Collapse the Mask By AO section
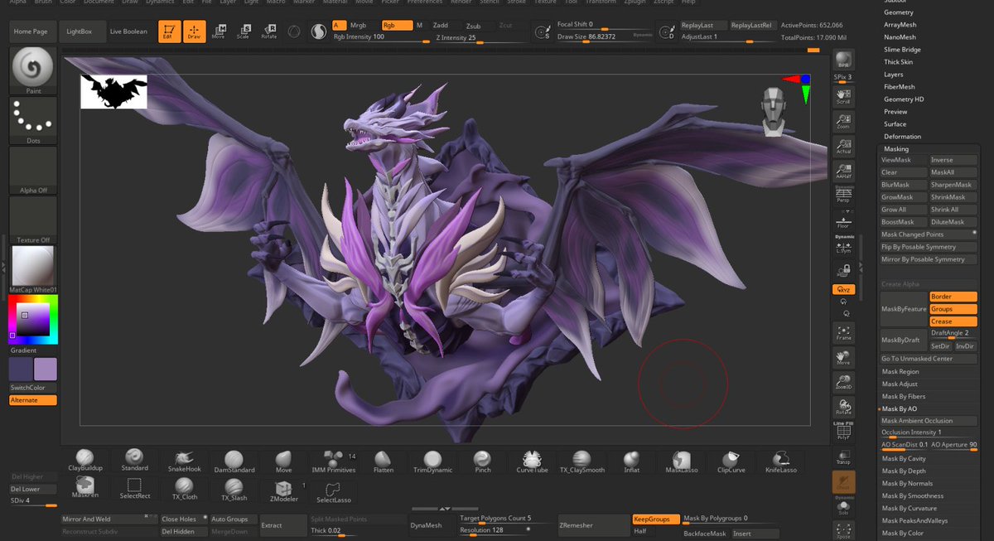Image resolution: width=994 pixels, height=541 pixels. [900, 408]
